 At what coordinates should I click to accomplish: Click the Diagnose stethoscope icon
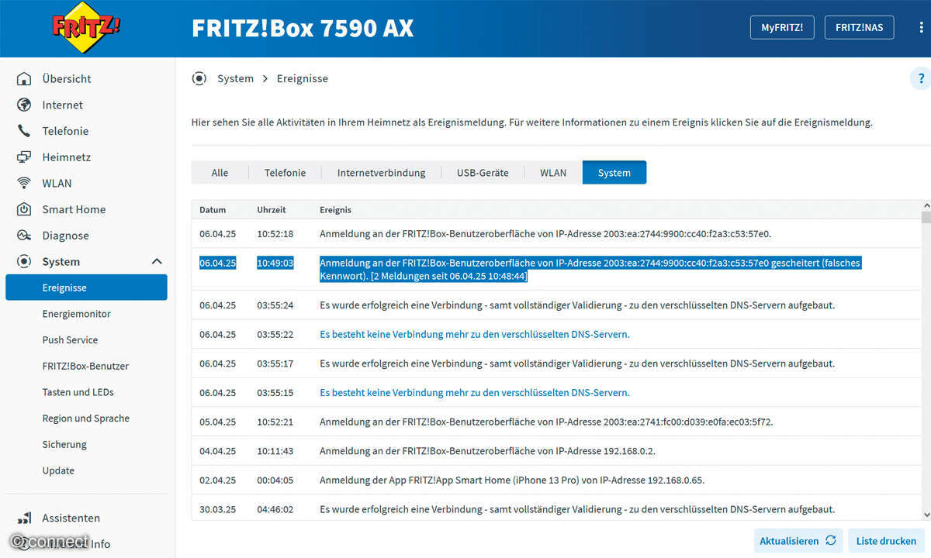coord(24,236)
